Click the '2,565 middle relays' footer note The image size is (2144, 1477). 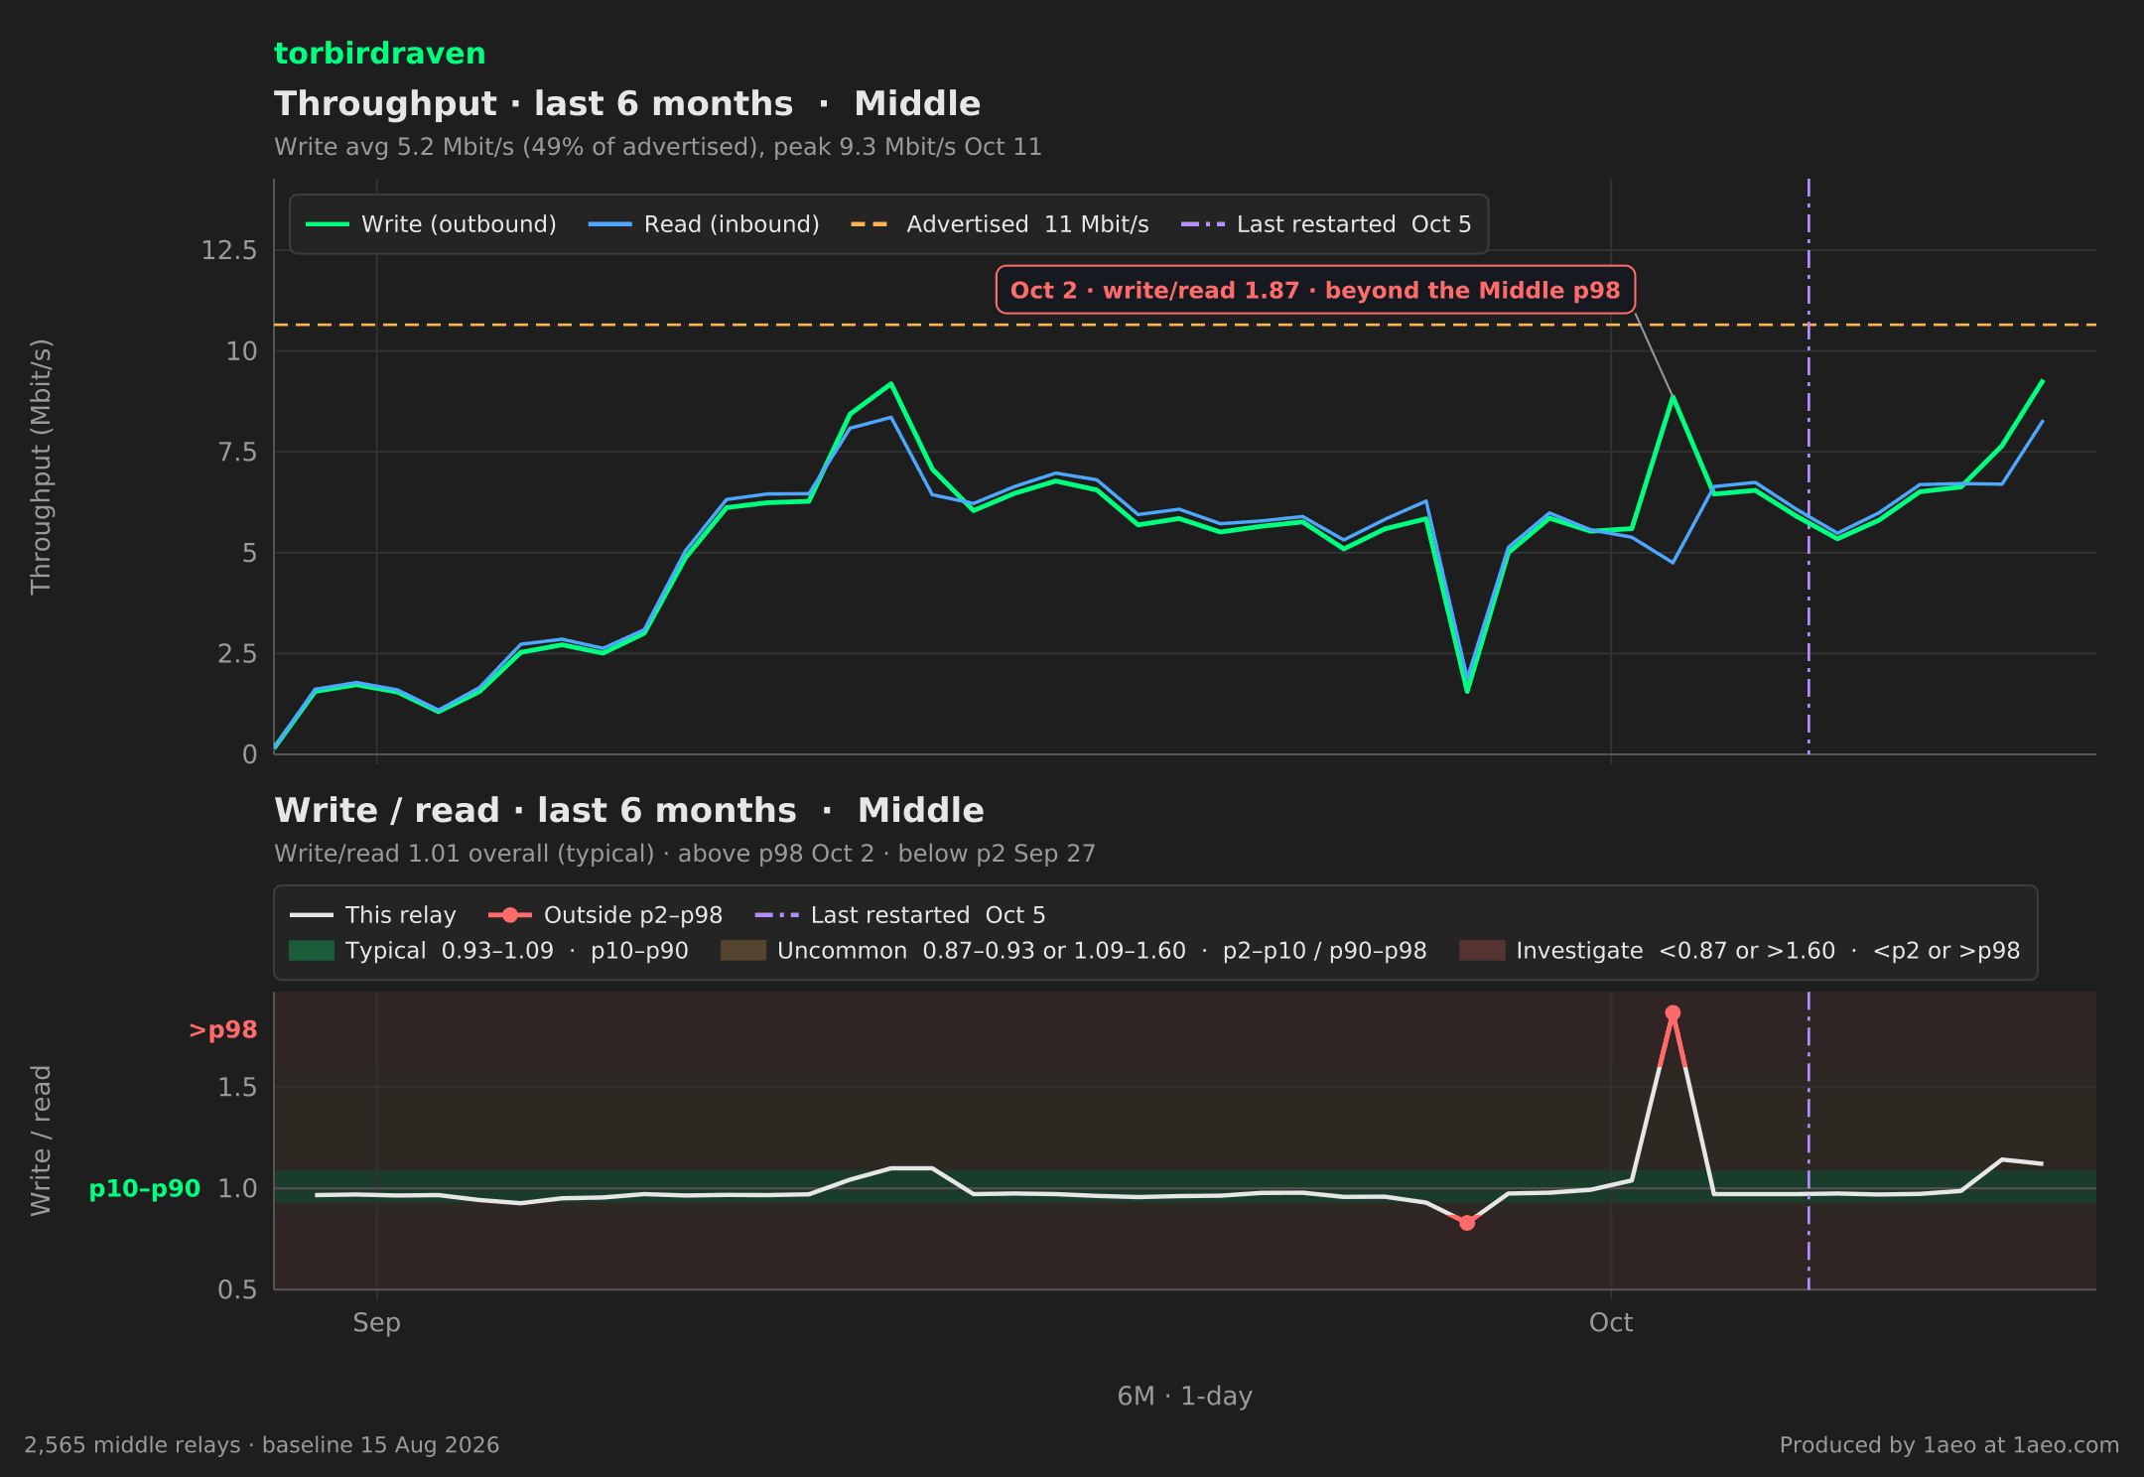pyautogui.click(x=262, y=1445)
